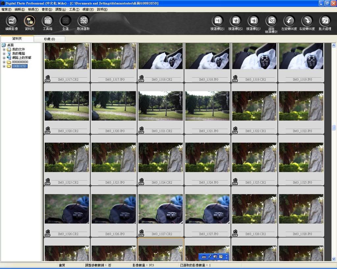Open the 工具(T) menu
The height and width of the screenshot is (269, 337).
(74, 10)
